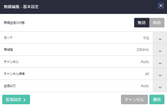Viewport: 167px width, 106px height.
Task: Click the 無線送信の状態 label
Action: [14, 23]
